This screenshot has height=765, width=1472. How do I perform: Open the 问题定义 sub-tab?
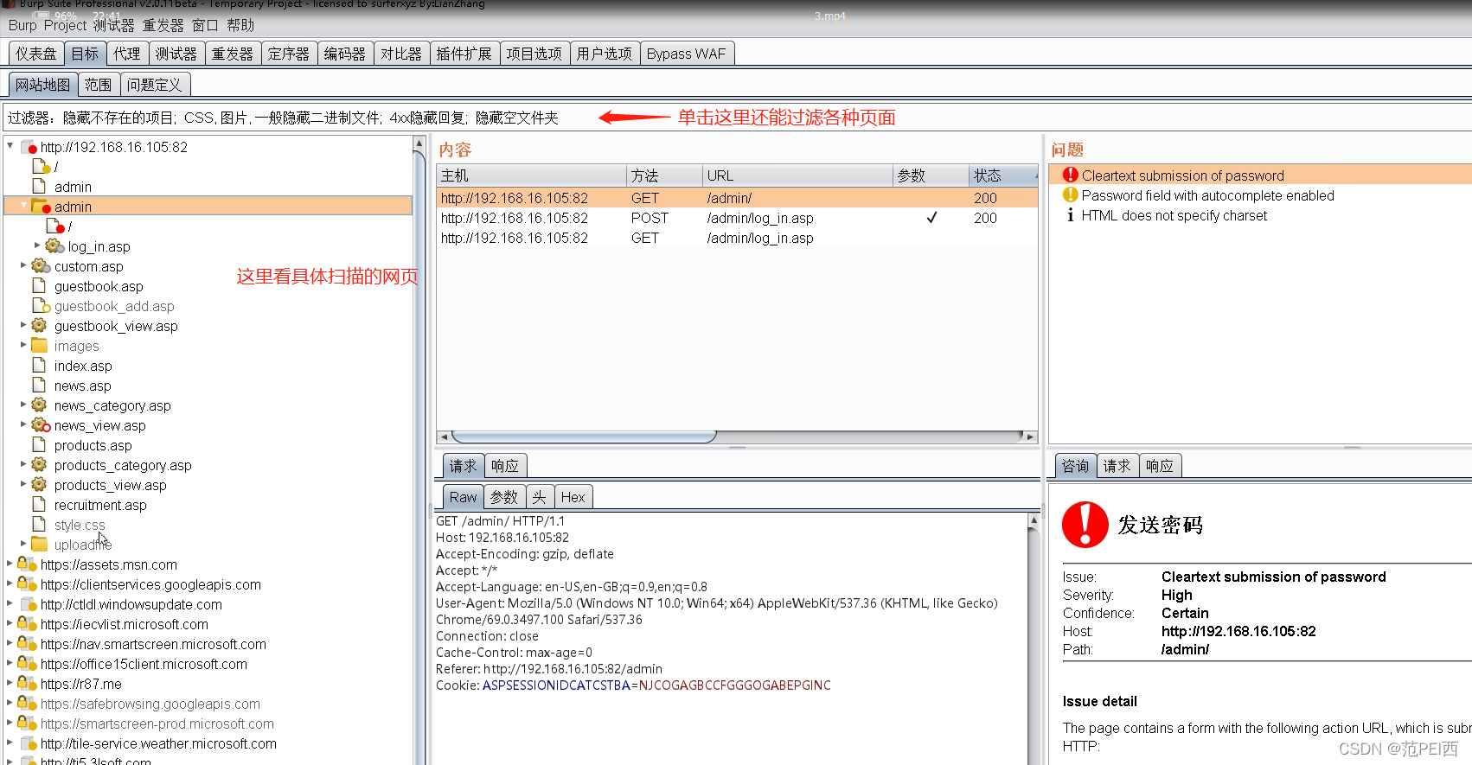click(155, 85)
